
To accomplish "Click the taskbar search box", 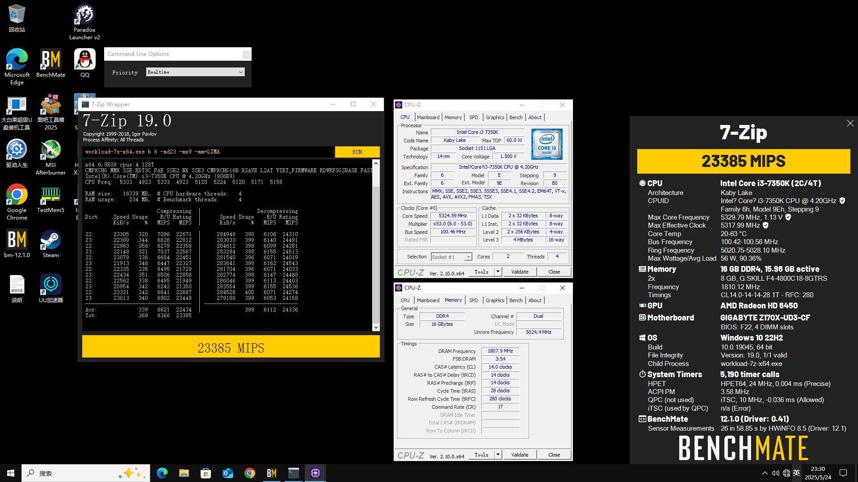I will [86, 473].
